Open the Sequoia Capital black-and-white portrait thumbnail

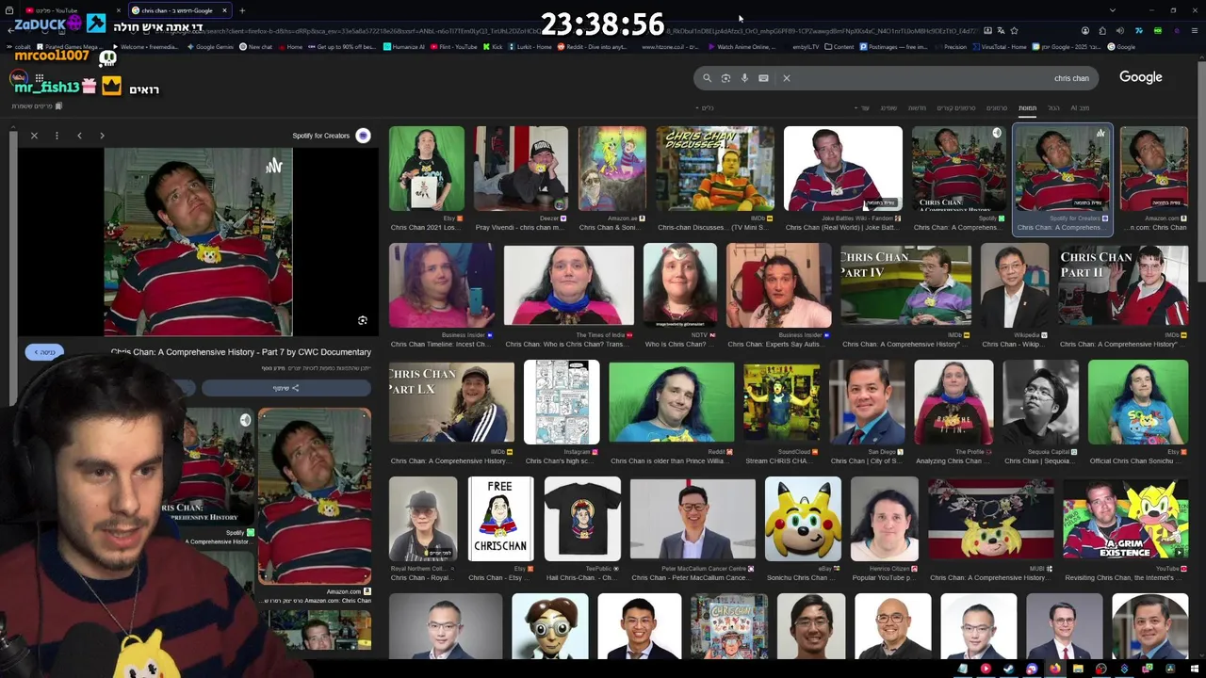[1040, 402]
